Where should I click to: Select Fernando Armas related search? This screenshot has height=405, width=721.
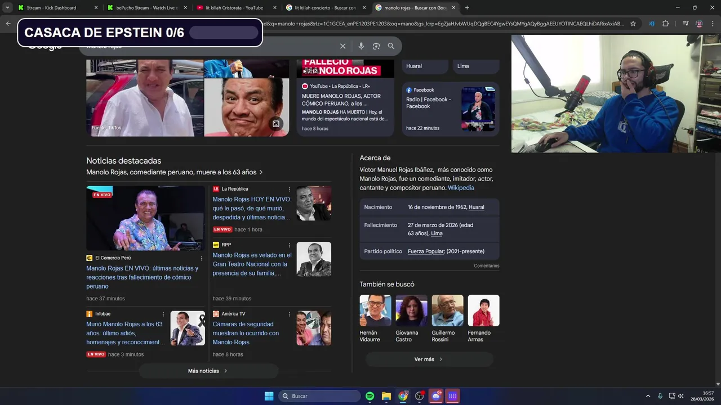[483, 318]
